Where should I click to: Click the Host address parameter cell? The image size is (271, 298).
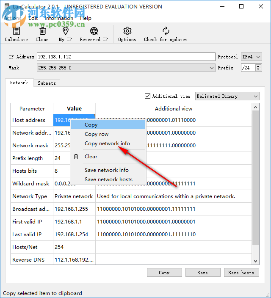(32, 120)
